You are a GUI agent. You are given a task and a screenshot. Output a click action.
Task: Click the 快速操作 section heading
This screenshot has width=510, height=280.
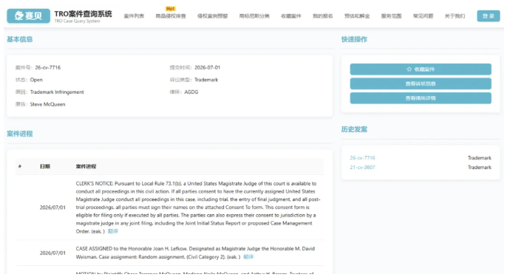(354, 39)
